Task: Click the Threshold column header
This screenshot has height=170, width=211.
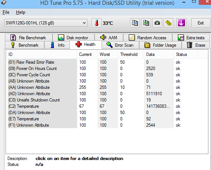Action: point(131,54)
